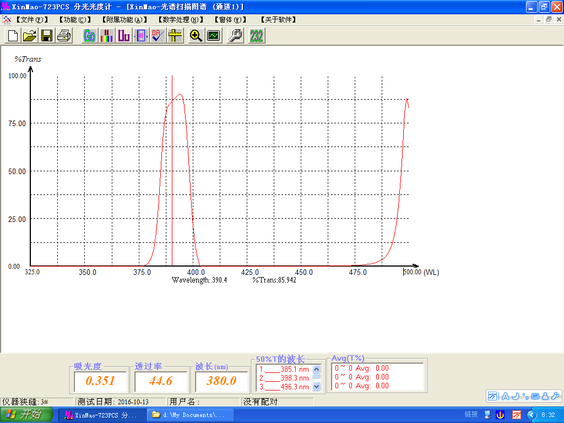Toggle the punctuation mode on IME bar
Image resolution: width=564 pixels, height=423 pixels.
[525, 396]
